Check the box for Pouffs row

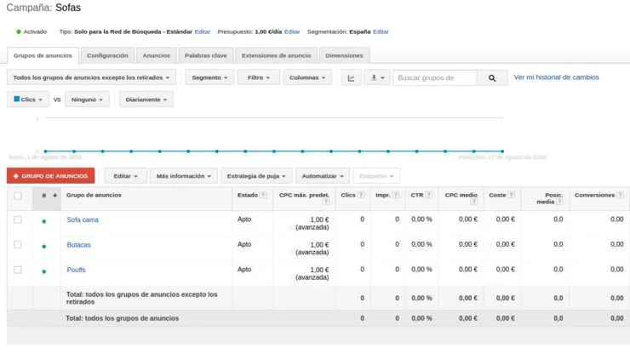tap(18, 270)
